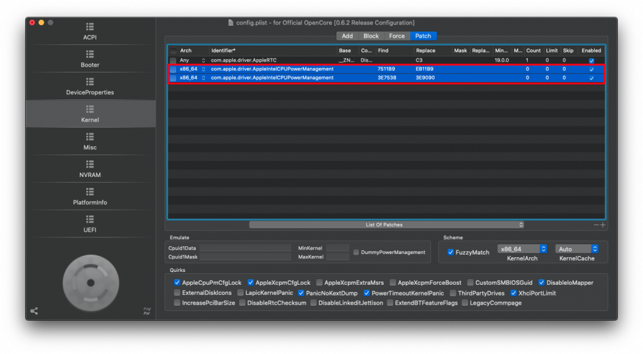Toggle AppleCpuPmCfgLock quirk
Viewport: 643px width, 354px height.
177,282
